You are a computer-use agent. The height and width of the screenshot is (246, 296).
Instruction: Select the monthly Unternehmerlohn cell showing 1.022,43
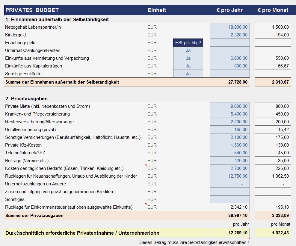(x=273, y=232)
